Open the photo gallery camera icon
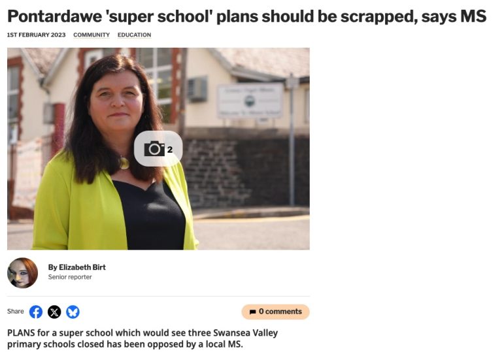 (x=154, y=149)
